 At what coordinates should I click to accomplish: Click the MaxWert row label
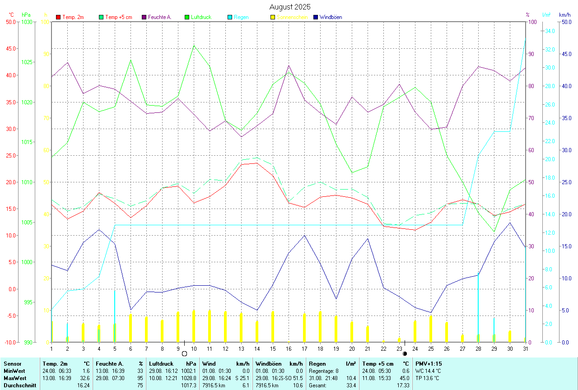[x=14, y=378]
